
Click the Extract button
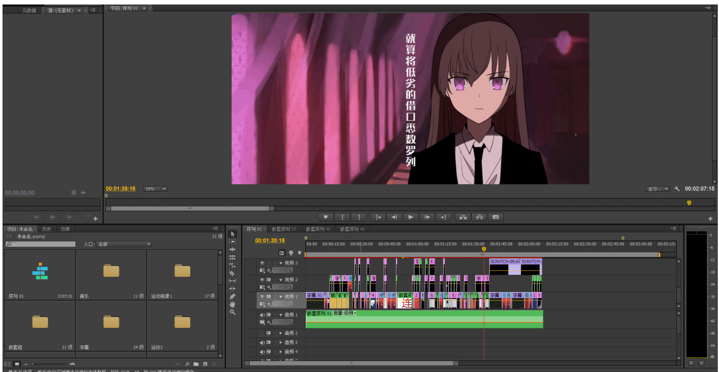pos(479,217)
